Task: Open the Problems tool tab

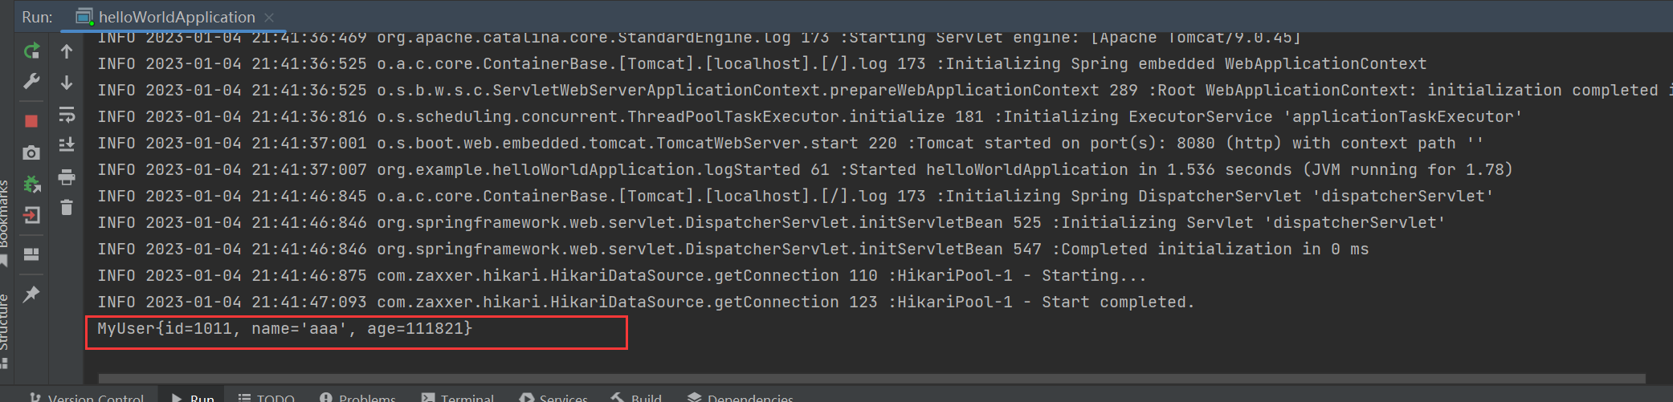Action: click(x=357, y=397)
